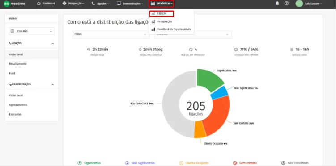Collapse the Ligações sidebar section

[52, 43]
